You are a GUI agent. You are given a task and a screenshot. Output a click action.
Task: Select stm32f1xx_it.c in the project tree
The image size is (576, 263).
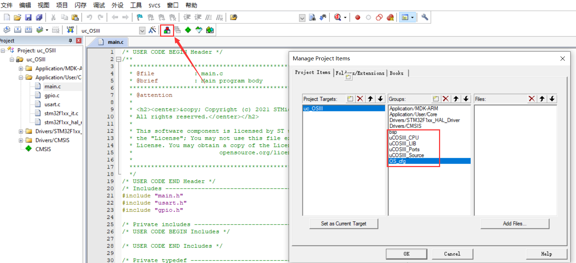pyautogui.click(x=61, y=113)
